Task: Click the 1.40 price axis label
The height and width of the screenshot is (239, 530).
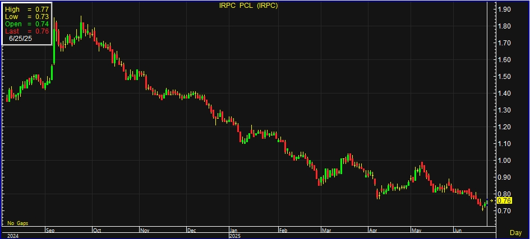Action: click(504, 93)
